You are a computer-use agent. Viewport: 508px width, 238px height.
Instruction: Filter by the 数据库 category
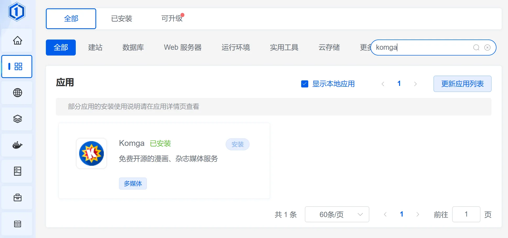pos(133,47)
